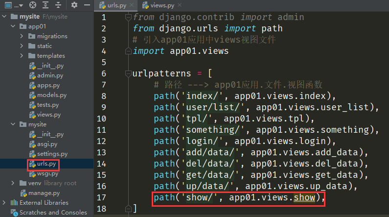Viewport: 389px width, 217px height.
Task: Click the Select Opened File locate icon
Action: tap(32, 5)
